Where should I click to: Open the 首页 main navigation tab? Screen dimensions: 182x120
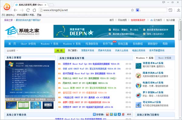pyautogui.click(x=12, y=44)
